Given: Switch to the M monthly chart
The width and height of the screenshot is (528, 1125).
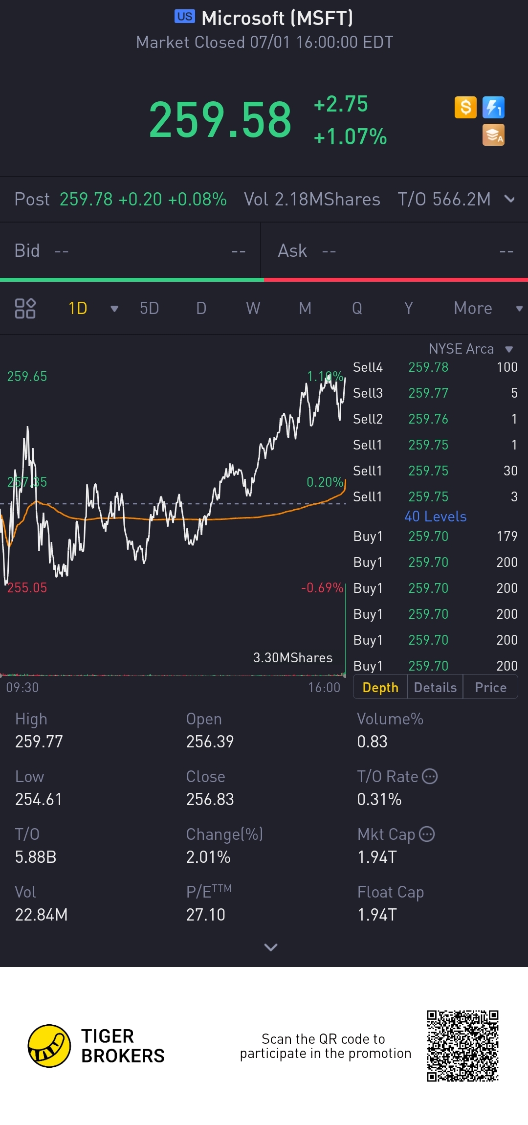Looking at the screenshot, I should click(x=305, y=308).
